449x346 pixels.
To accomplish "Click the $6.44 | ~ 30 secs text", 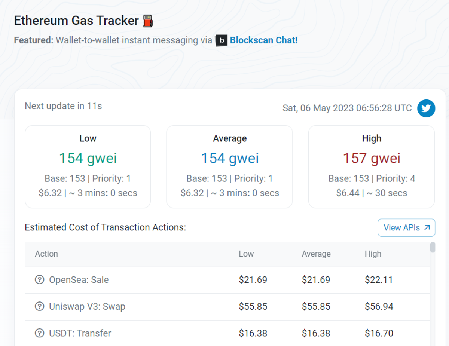I will [x=372, y=193].
